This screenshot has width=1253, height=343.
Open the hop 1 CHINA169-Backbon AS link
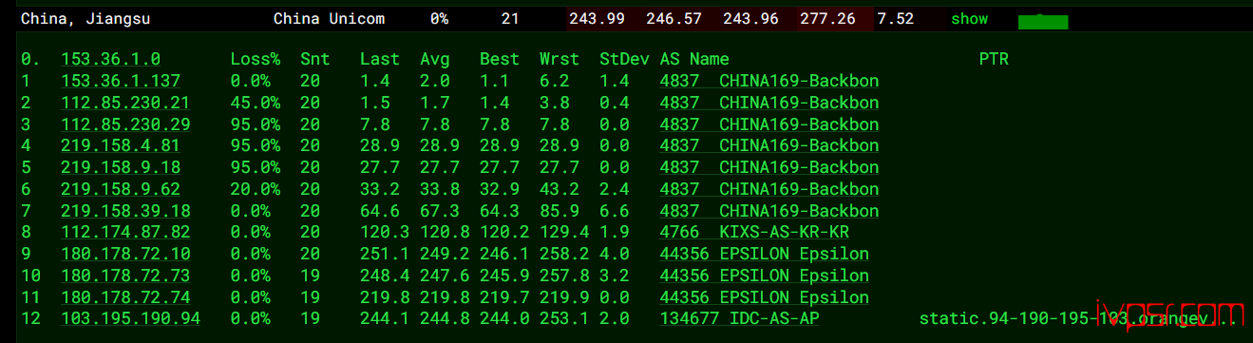769,81
